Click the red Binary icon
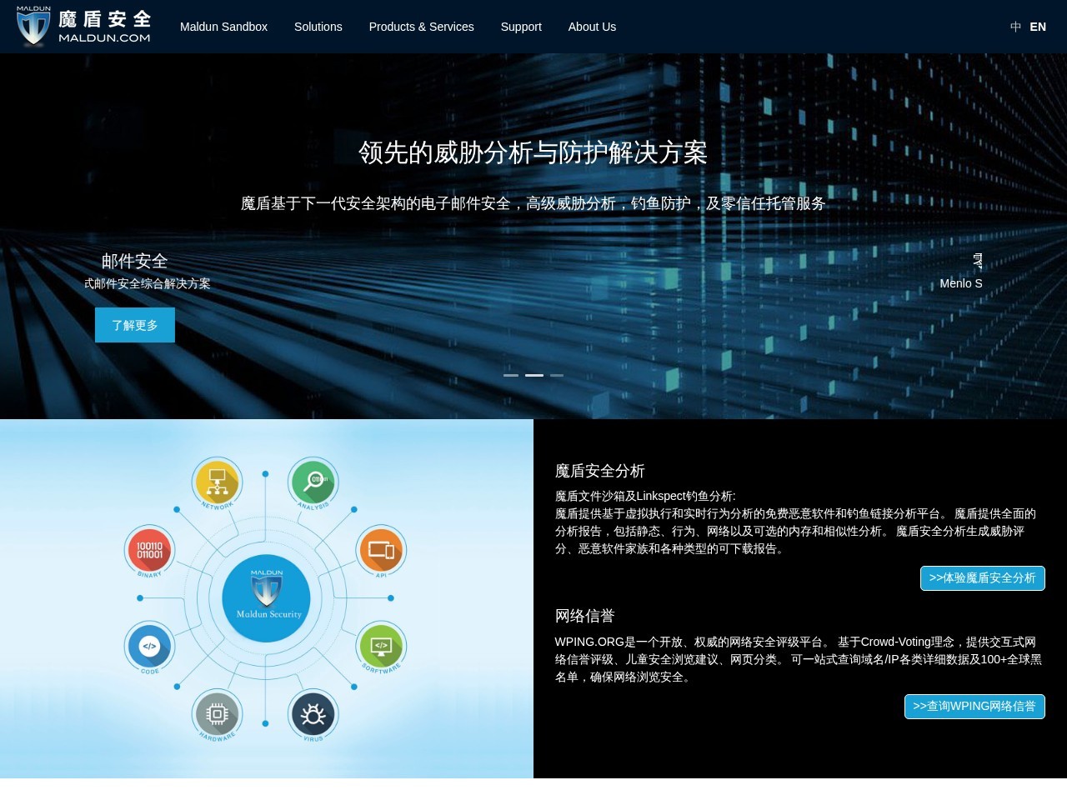The height and width of the screenshot is (800, 1067). (150, 550)
